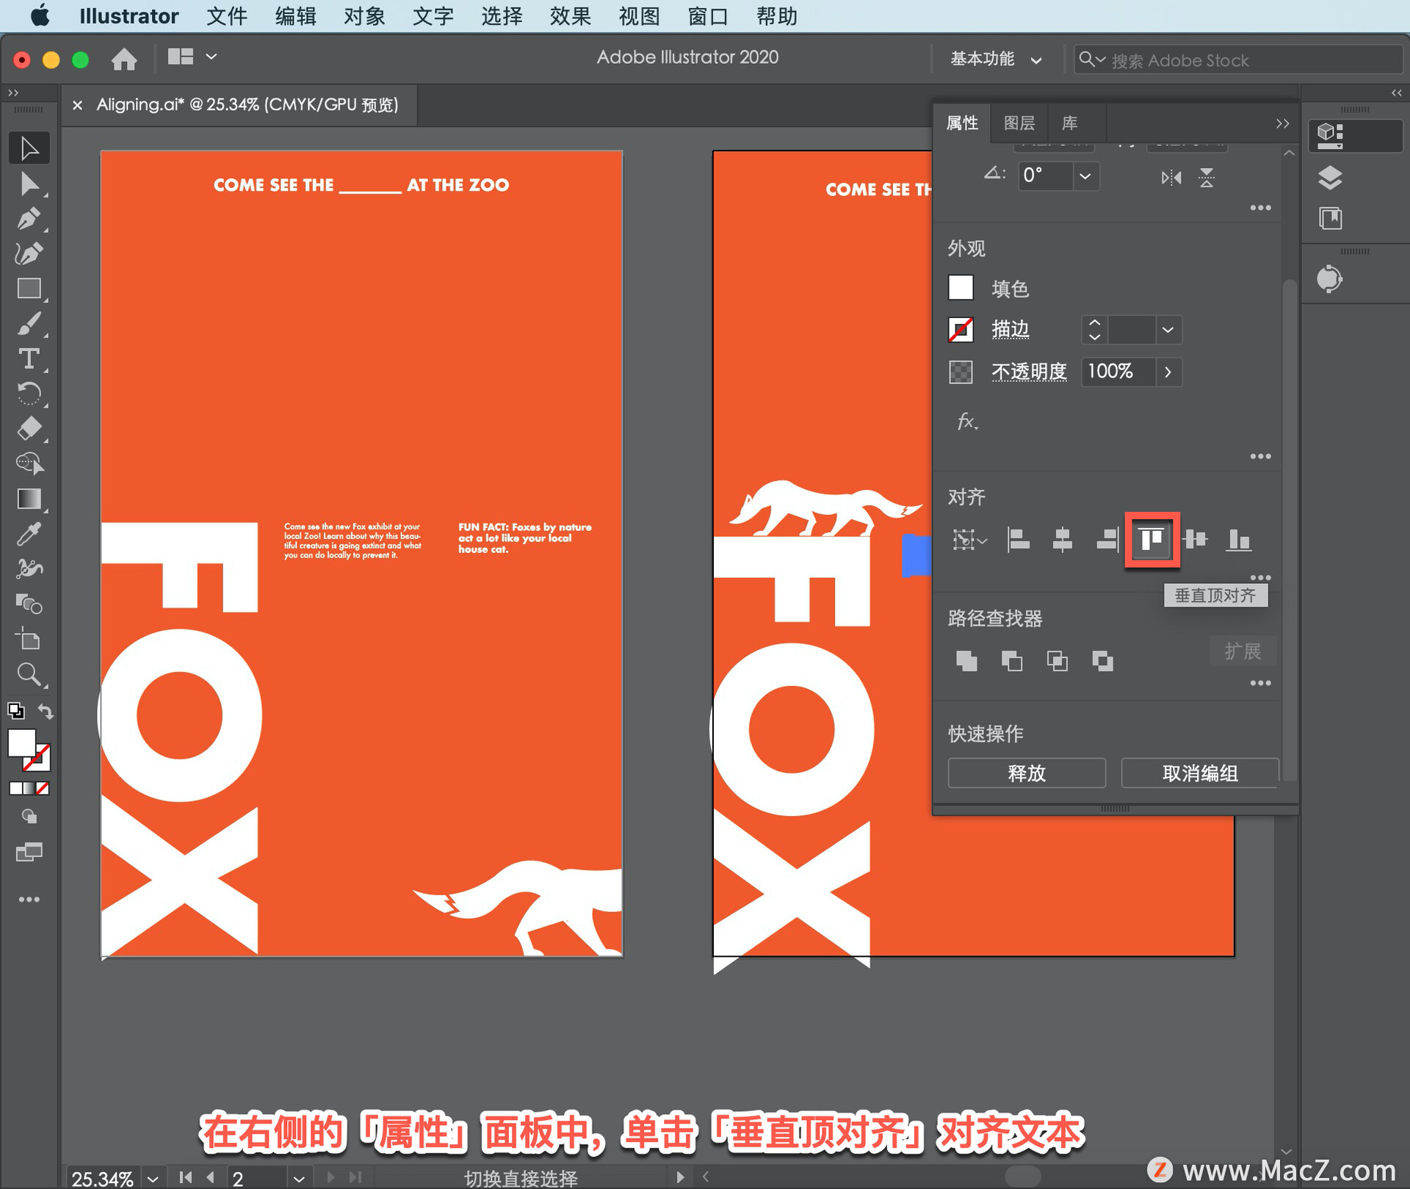Click the fx effects button

click(967, 422)
